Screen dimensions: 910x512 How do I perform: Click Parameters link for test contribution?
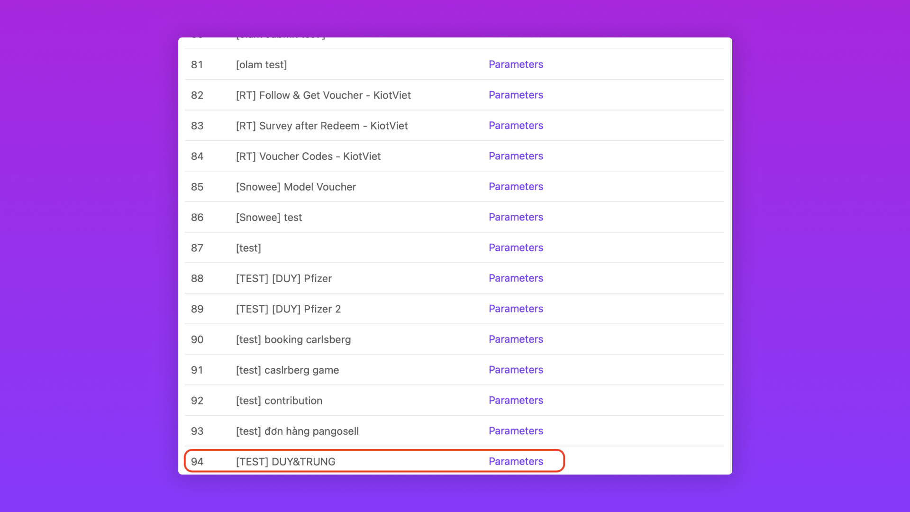(516, 401)
